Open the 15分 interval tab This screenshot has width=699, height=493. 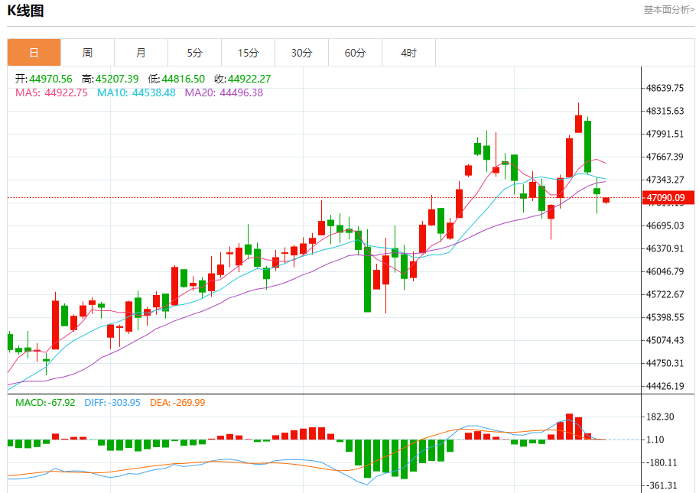[x=248, y=53]
